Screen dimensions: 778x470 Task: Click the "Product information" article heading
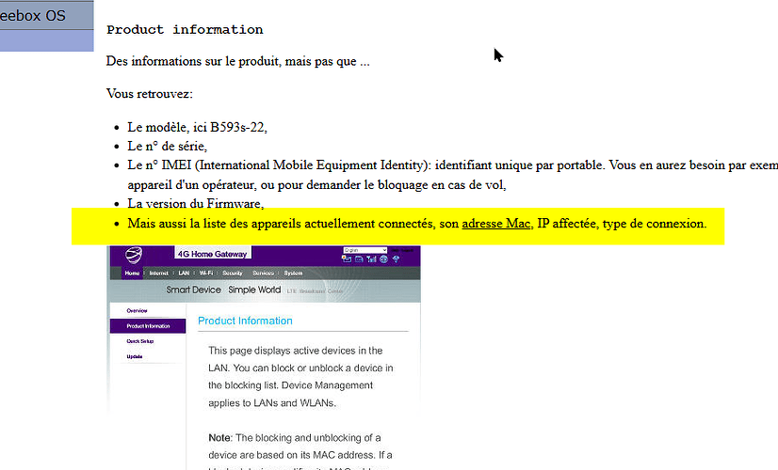pyautogui.click(x=185, y=30)
